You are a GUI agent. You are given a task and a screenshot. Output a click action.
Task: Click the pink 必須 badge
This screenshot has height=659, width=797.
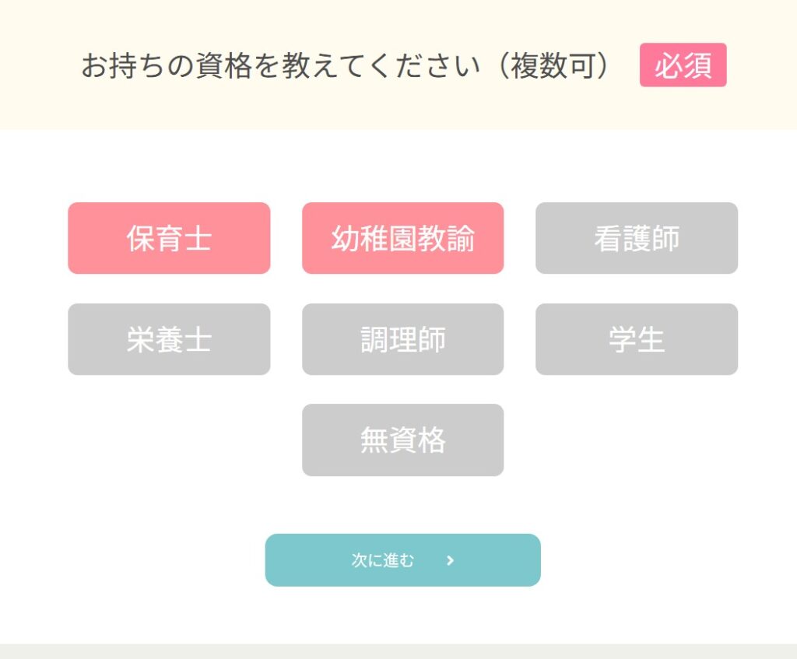[x=683, y=65]
